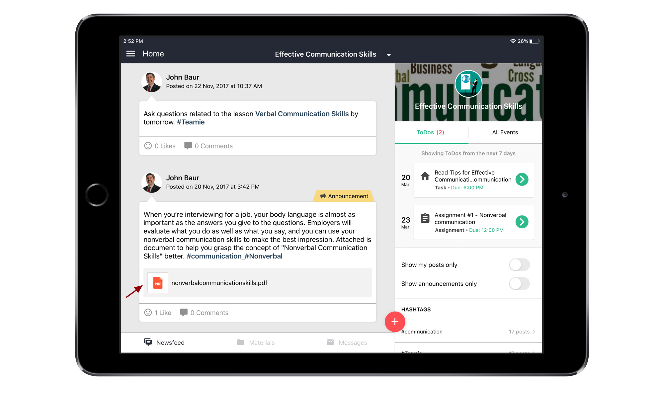Select the All Events tab
664x395 pixels.
(505, 132)
